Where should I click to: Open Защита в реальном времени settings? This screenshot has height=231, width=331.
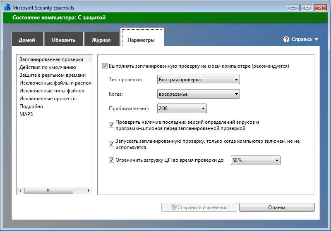point(53,75)
